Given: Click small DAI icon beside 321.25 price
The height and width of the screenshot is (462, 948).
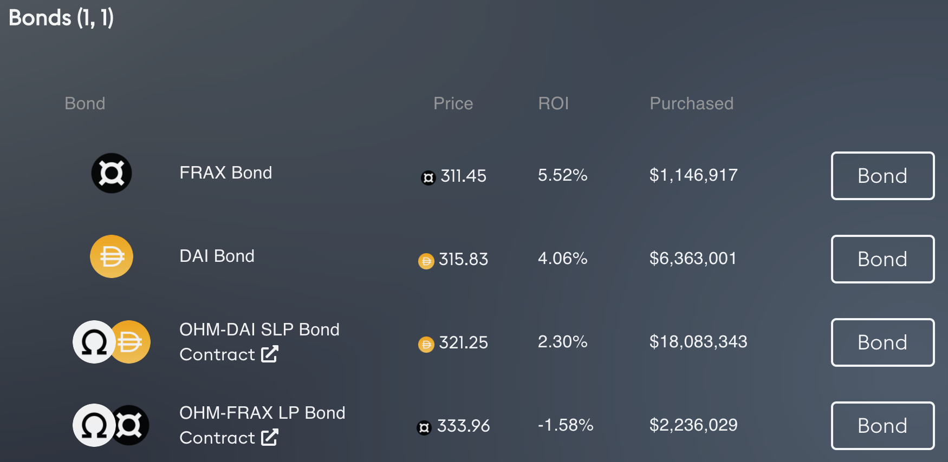Looking at the screenshot, I should click(426, 345).
